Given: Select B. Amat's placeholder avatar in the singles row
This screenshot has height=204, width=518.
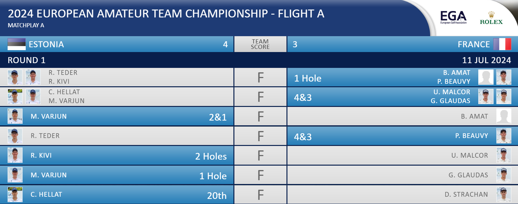Looking at the screenshot, I should (x=504, y=116).
